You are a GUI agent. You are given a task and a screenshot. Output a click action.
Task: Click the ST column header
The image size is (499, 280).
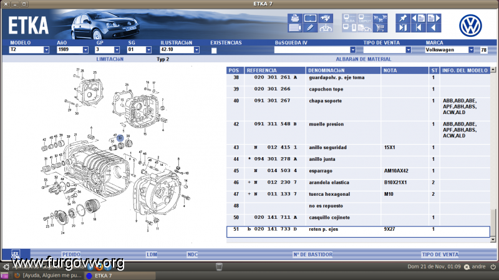pyautogui.click(x=434, y=70)
